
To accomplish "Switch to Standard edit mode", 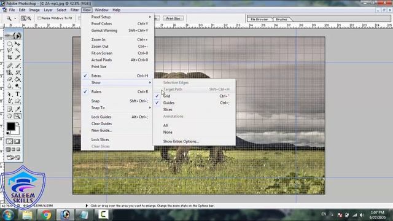I will [x=10, y=142].
